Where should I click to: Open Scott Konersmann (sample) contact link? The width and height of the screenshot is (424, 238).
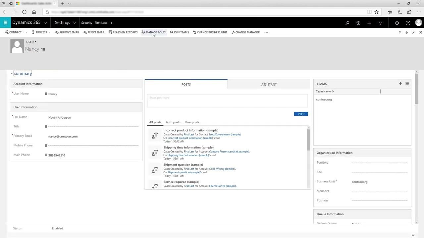point(225,135)
